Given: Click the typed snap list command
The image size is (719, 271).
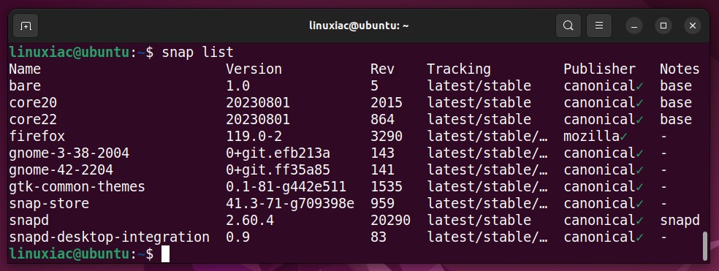Looking at the screenshot, I should click(197, 53).
